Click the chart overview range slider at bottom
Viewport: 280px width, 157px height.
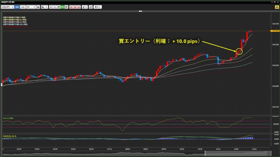[x=137, y=154]
